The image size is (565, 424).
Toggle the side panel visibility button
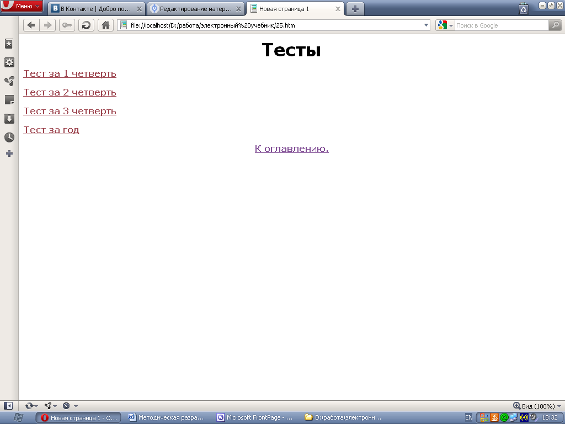(x=8, y=406)
